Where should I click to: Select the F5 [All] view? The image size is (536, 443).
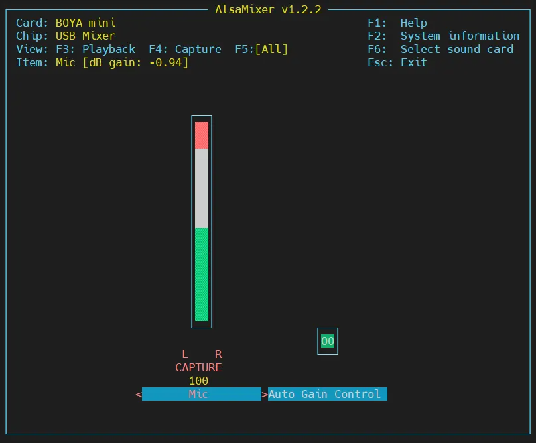click(x=261, y=49)
